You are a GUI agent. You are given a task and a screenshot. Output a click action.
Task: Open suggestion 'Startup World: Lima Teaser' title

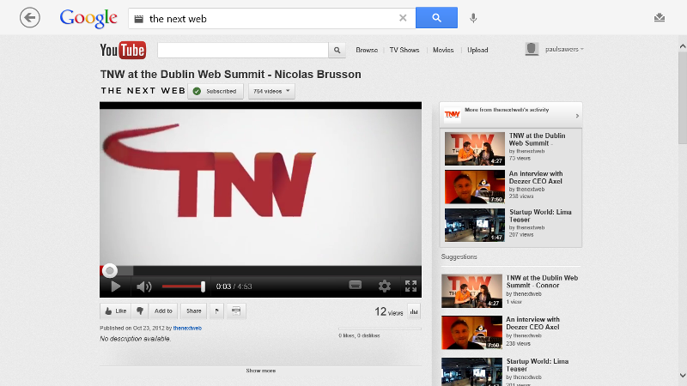coord(538,365)
